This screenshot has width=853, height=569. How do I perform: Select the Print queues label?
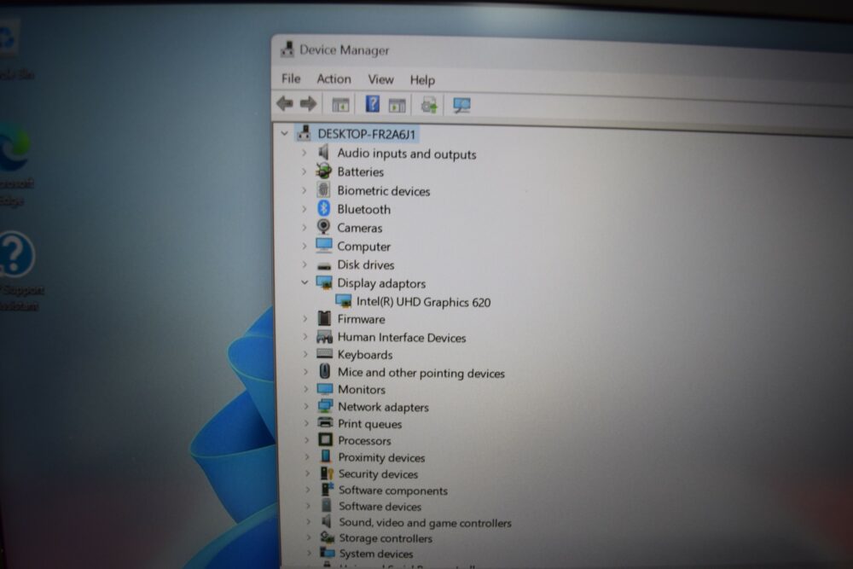[x=370, y=424]
